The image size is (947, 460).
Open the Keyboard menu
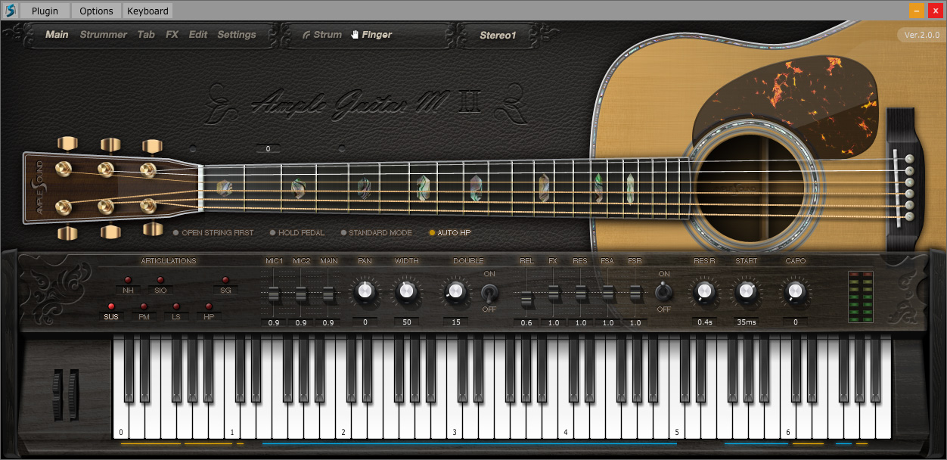[x=147, y=11]
